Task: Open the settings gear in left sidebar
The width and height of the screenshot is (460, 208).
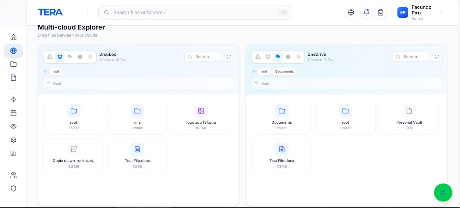Action: click(13, 140)
